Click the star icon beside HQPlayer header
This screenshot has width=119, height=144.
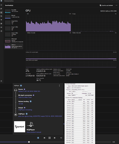[x=21, y=86]
